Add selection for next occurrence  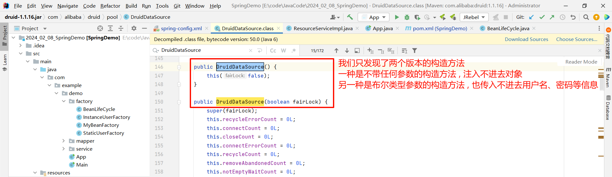(x=370, y=51)
